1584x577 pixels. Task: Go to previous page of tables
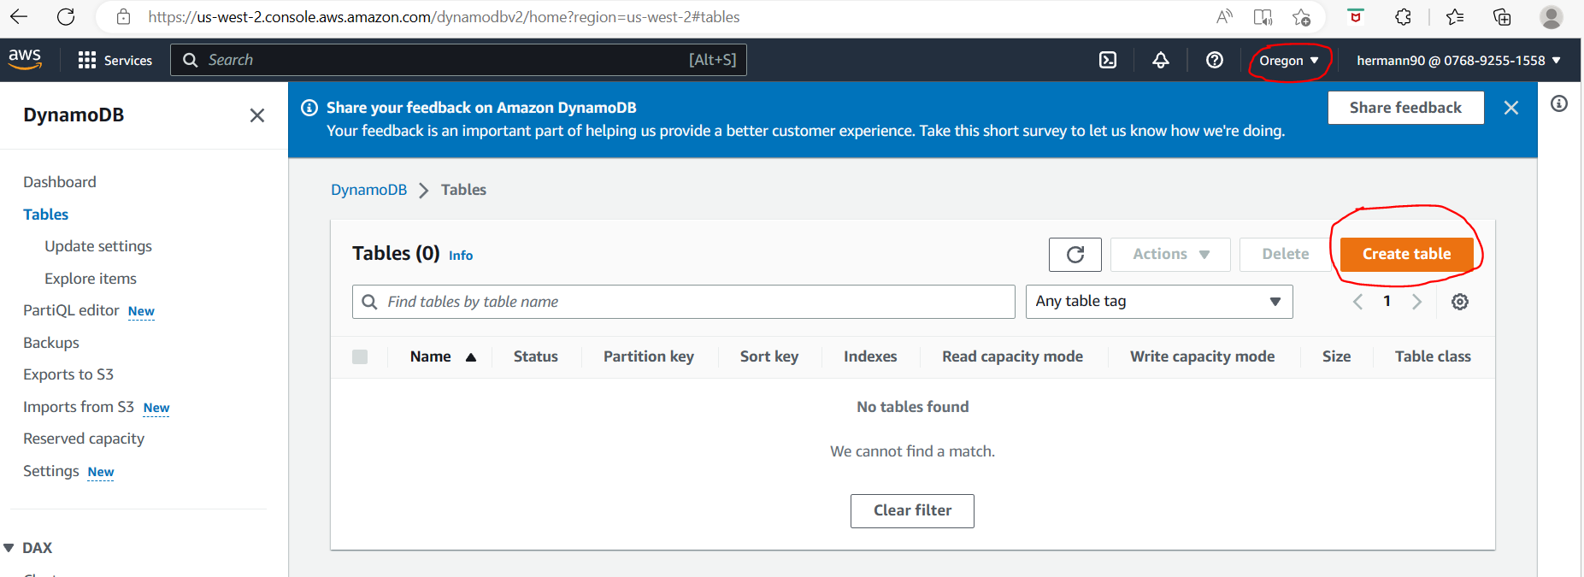1357,302
